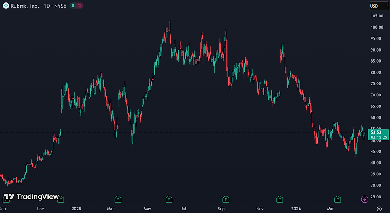Click the Mar label right of 2026
Screen dimensions: 390x213
[x=330, y=209]
